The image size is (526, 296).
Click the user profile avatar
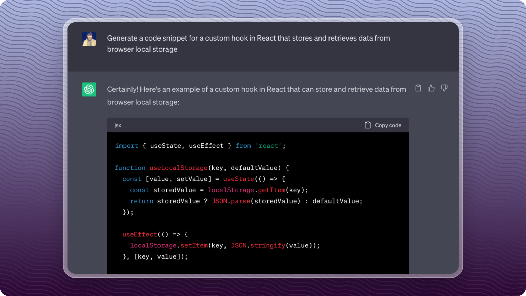[x=89, y=40]
